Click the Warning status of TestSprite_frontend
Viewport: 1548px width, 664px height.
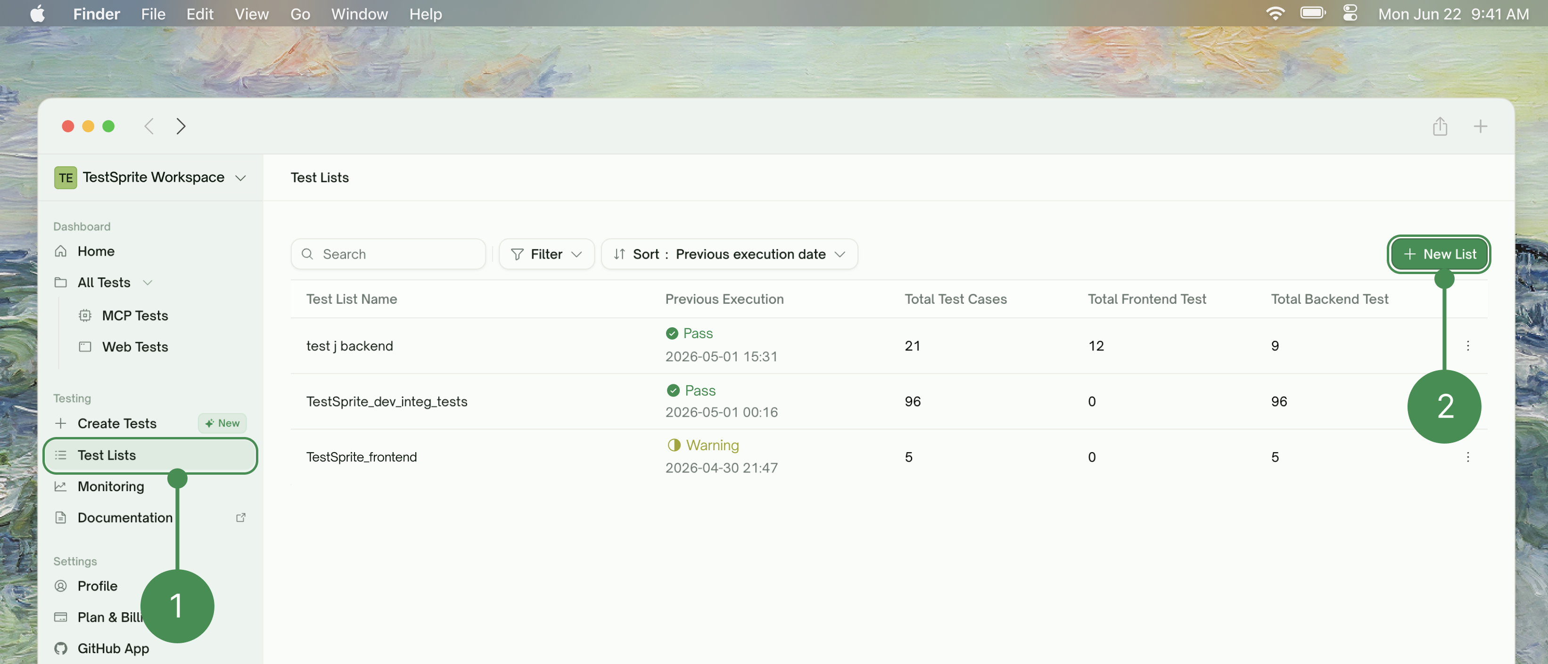click(703, 445)
